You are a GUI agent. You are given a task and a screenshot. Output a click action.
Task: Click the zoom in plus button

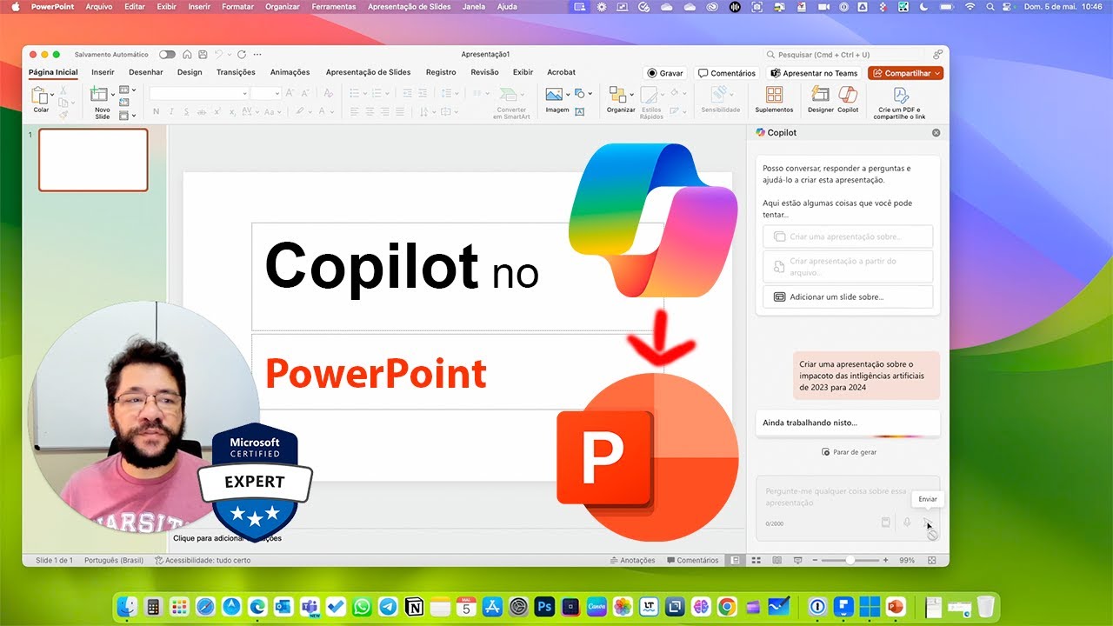point(885,561)
